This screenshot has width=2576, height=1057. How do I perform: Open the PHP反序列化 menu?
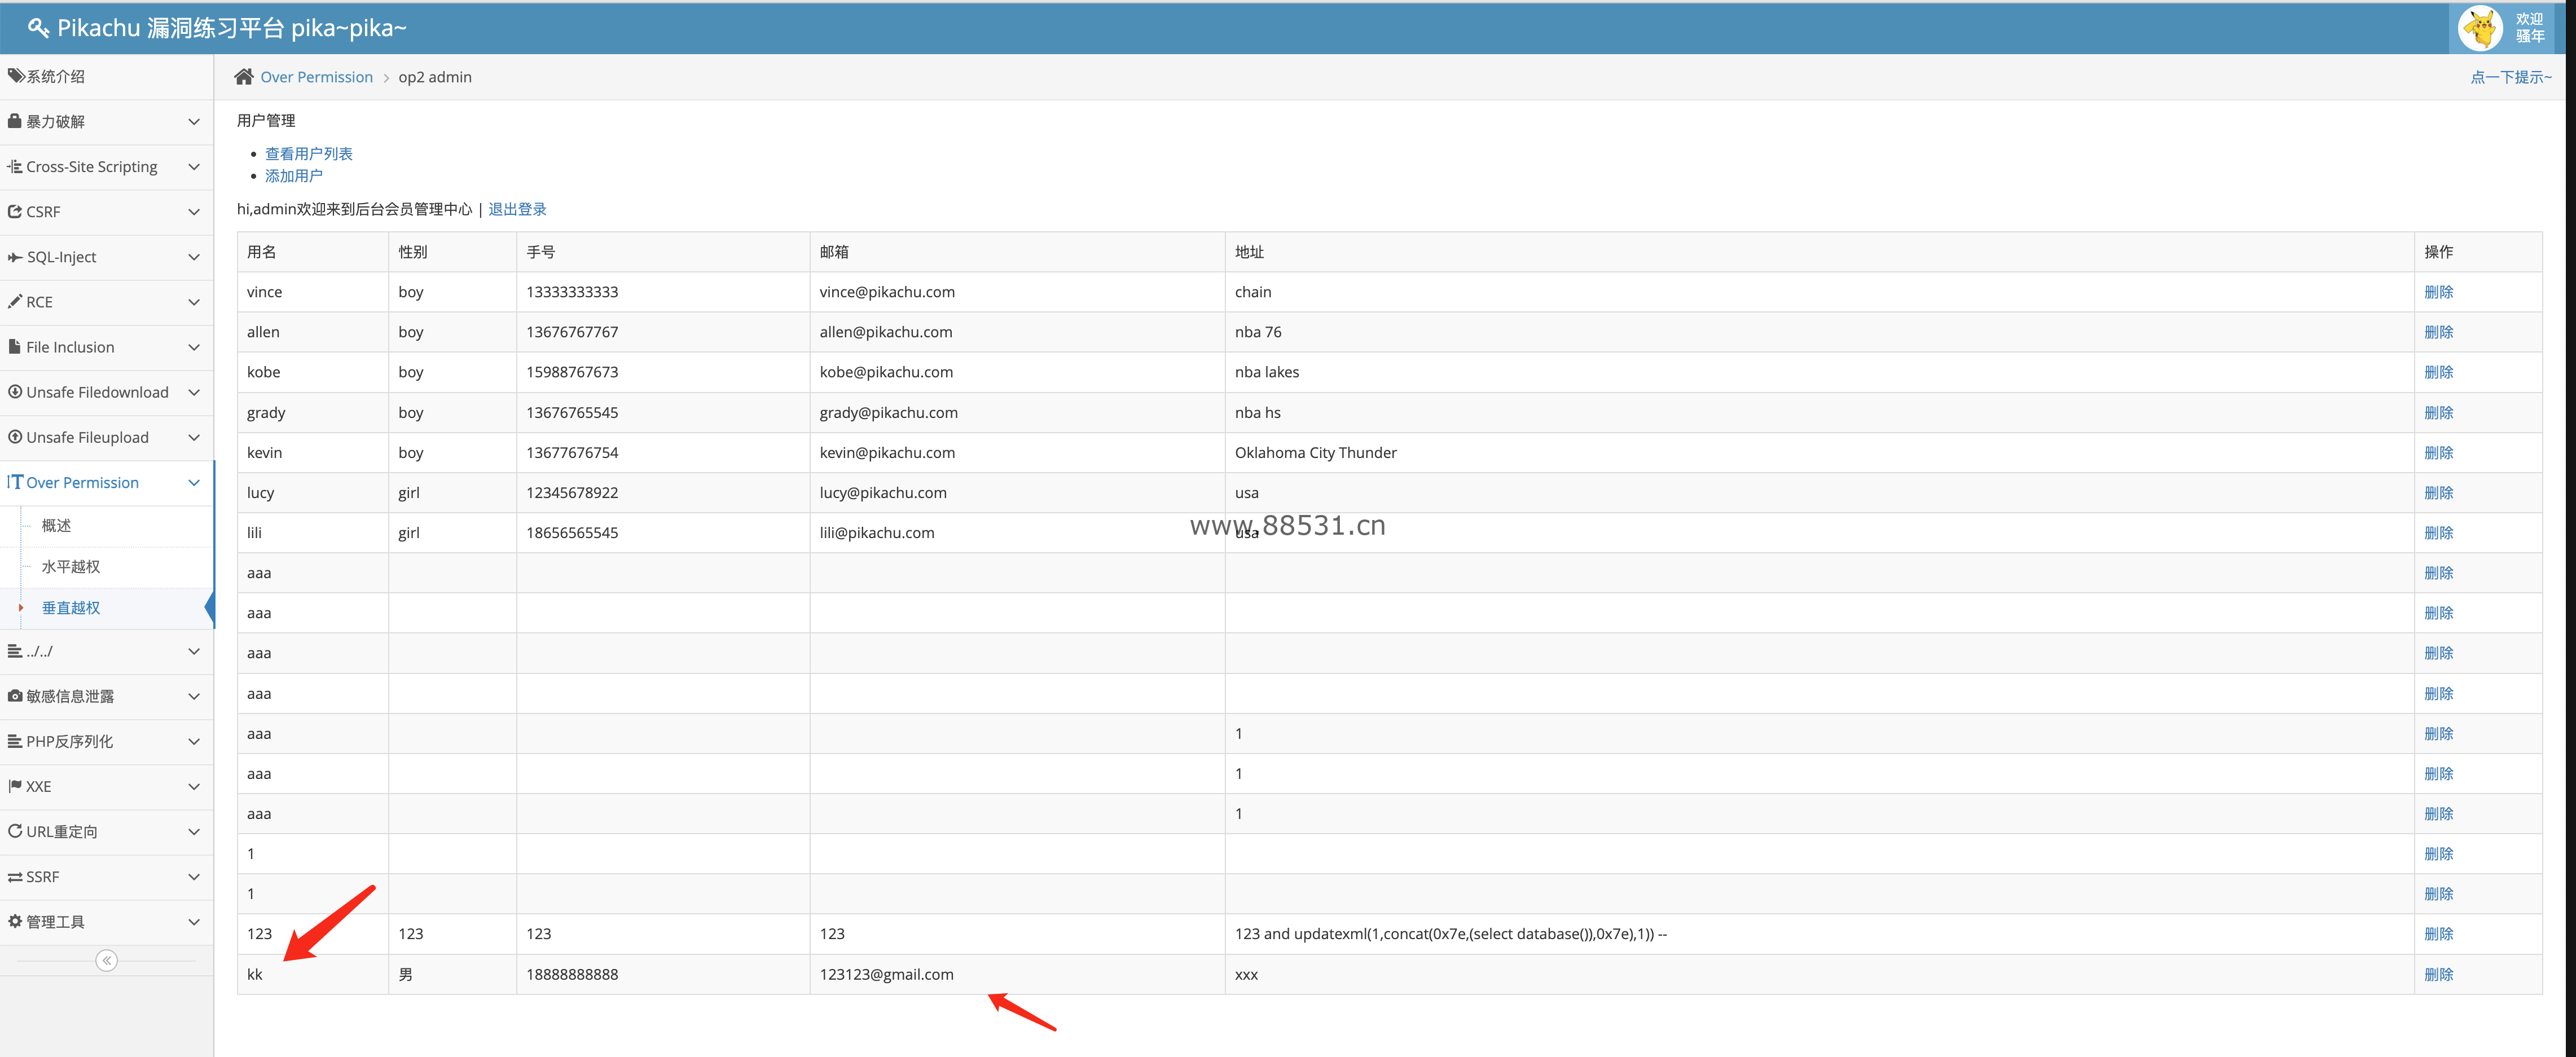point(107,741)
